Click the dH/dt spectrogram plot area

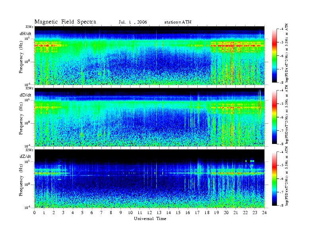click(x=150, y=55)
